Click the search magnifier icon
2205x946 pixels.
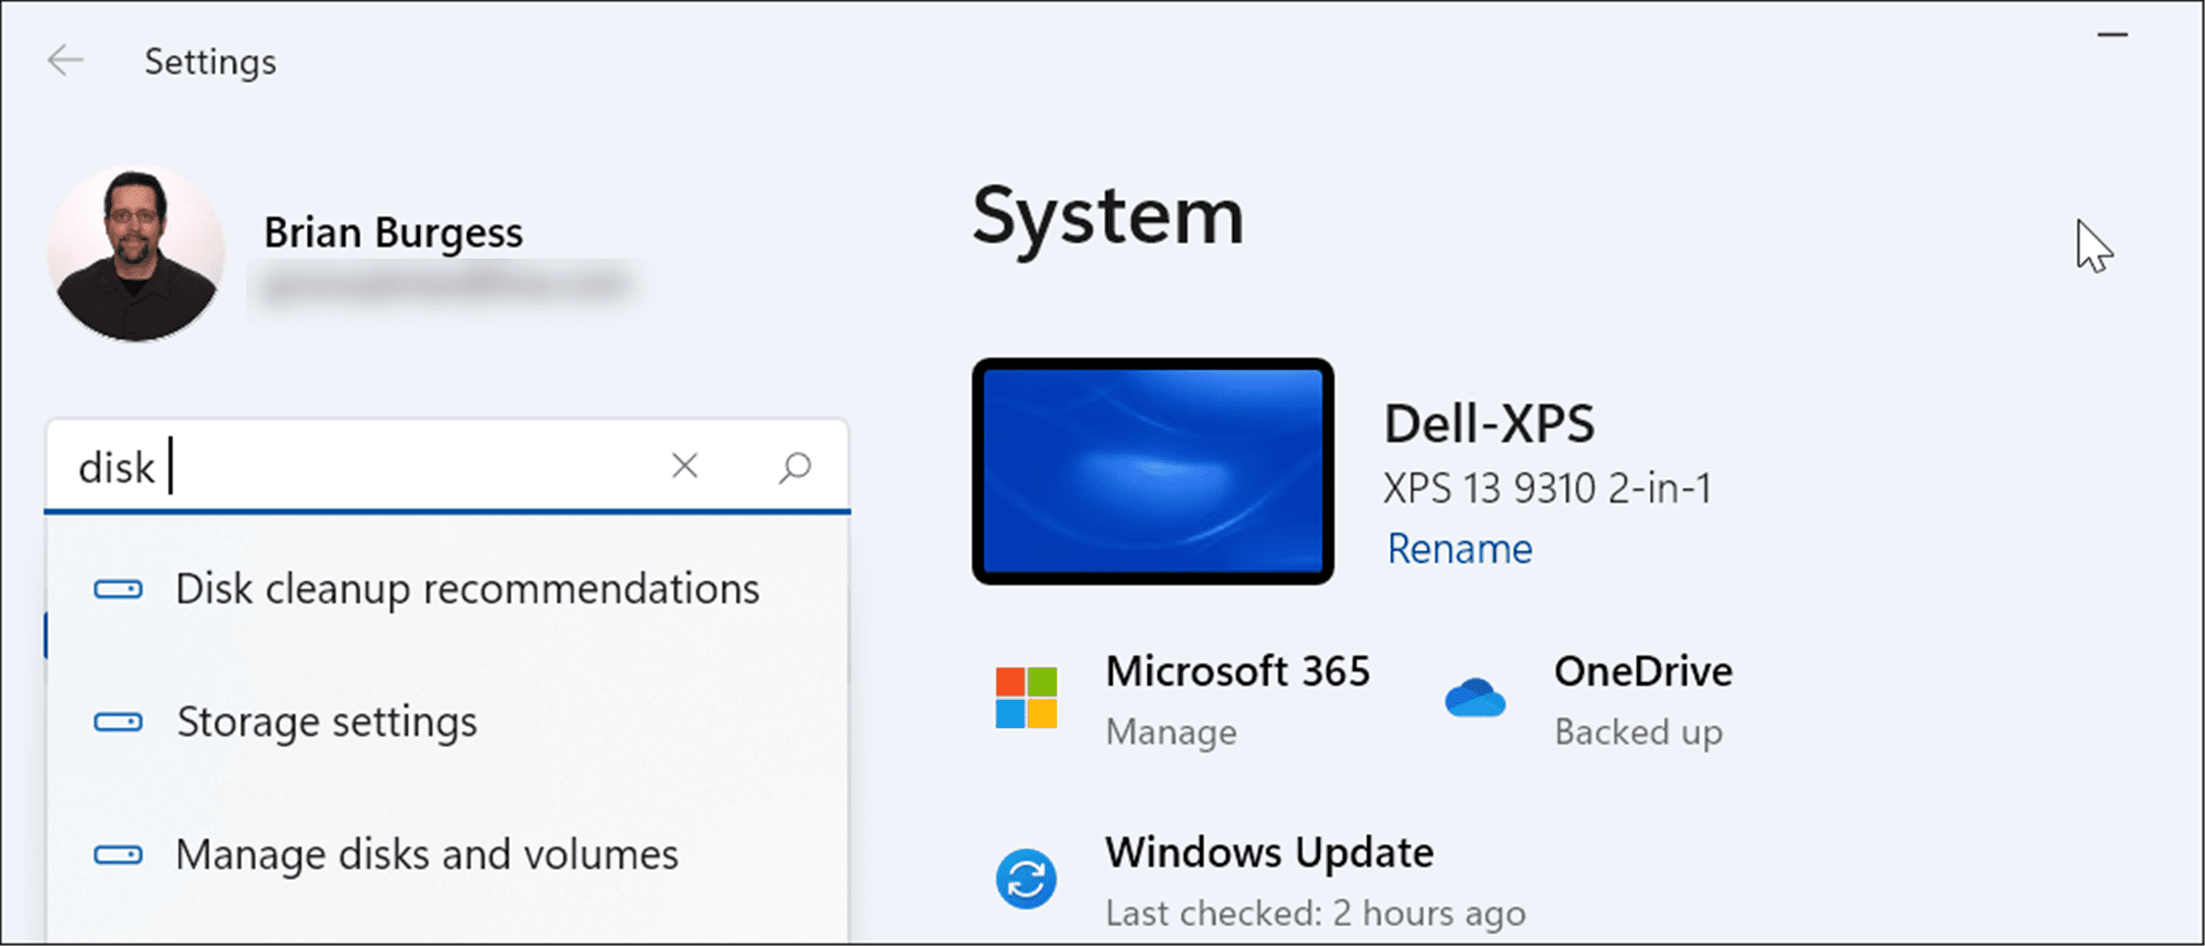[796, 467]
